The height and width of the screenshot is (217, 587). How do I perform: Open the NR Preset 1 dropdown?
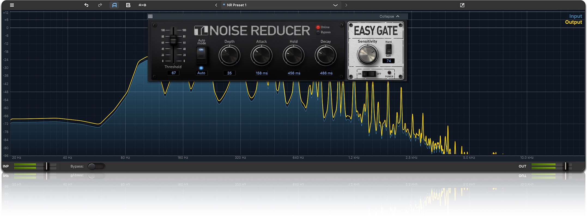click(x=281, y=5)
